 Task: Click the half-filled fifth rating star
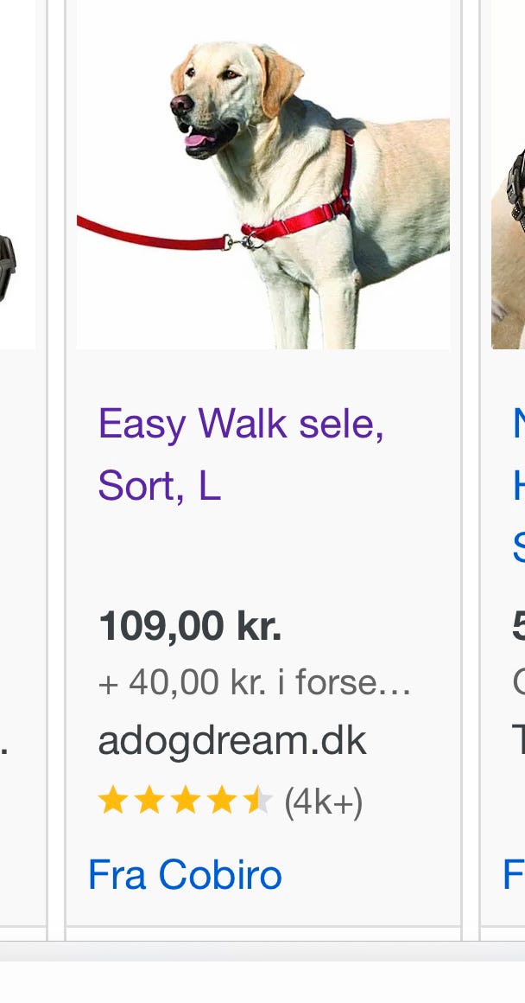[x=259, y=800]
